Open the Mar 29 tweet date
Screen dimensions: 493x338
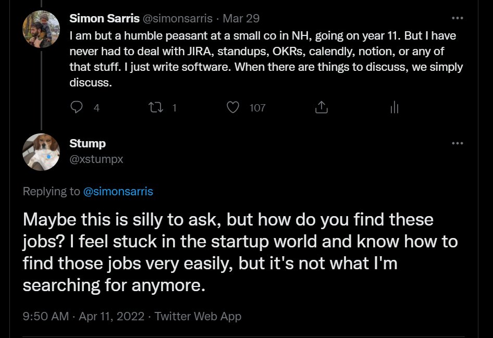(241, 18)
